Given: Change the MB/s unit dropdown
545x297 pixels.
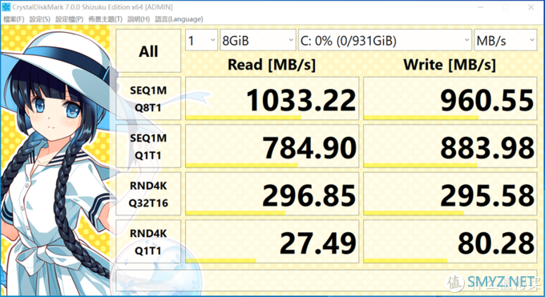Looking at the screenshot, I should click(x=506, y=40).
